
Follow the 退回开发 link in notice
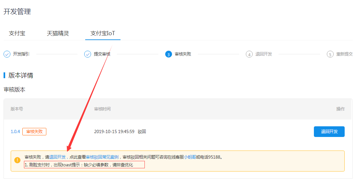click(x=57, y=157)
